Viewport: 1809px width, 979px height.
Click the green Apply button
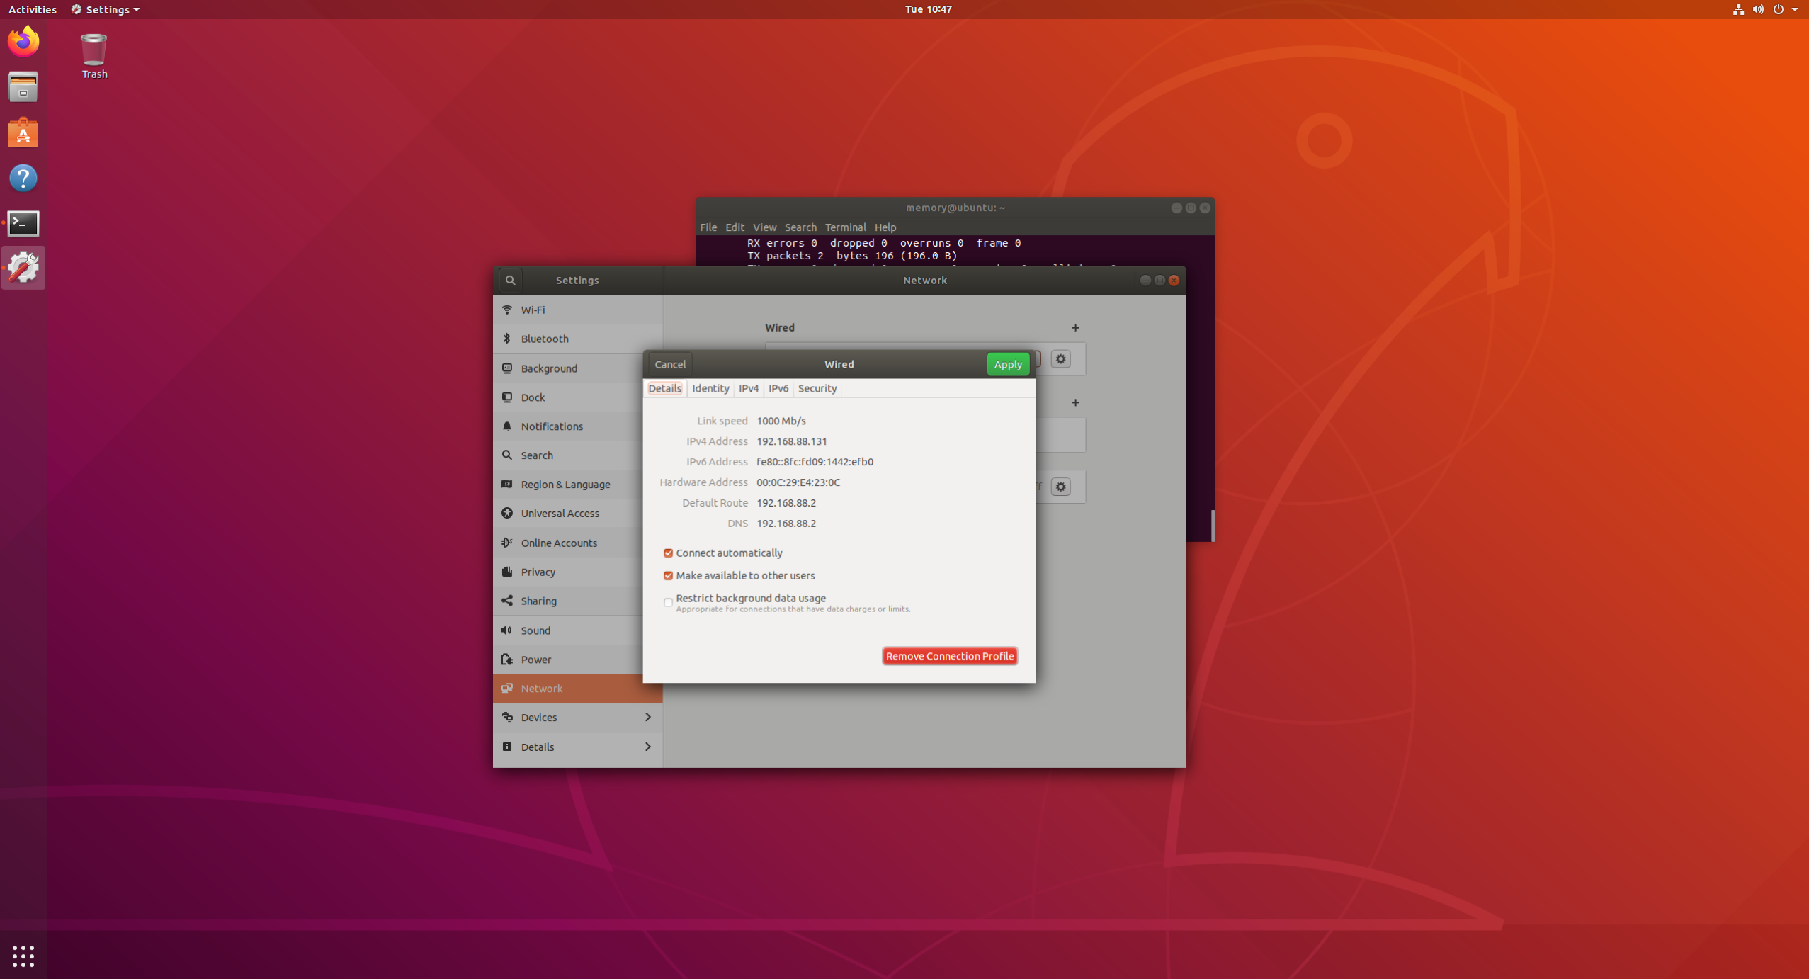tap(1008, 364)
